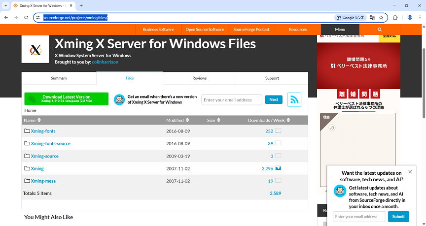Open the browser extensions puzzle icon
Screen dimensions: 426x226
pos(395,18)
